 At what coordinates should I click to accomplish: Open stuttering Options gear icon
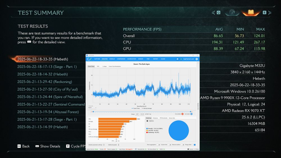[147, 121]
